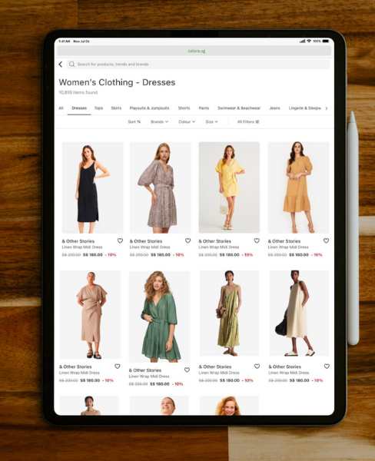Open the black sleeveless dress product image
The width and height of the screenshot is (375, 461).
click(x=92, y=187)
